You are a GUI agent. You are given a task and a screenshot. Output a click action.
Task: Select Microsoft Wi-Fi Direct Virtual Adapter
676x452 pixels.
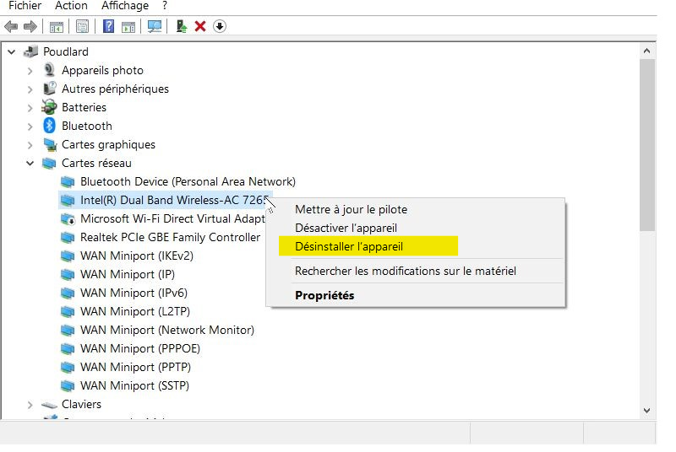tap(172, 219)
